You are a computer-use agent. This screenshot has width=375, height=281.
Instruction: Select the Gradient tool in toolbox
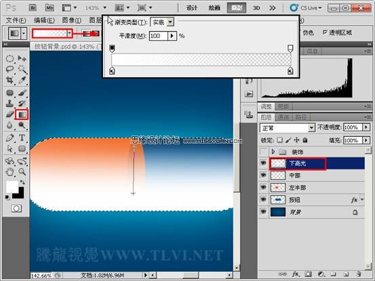tap(22, 114)
